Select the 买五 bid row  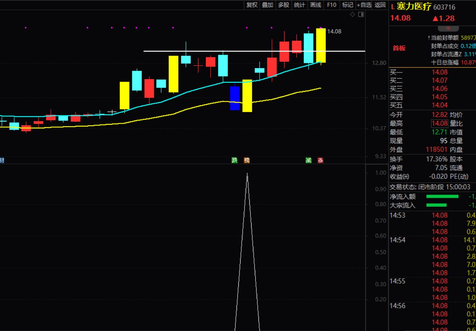coord(432,105)
